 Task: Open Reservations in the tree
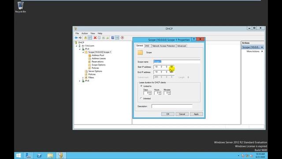97,62
